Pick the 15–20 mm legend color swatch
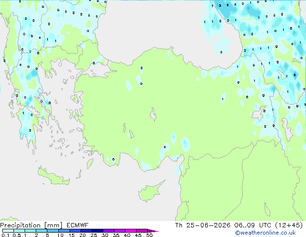 (75, 231)
